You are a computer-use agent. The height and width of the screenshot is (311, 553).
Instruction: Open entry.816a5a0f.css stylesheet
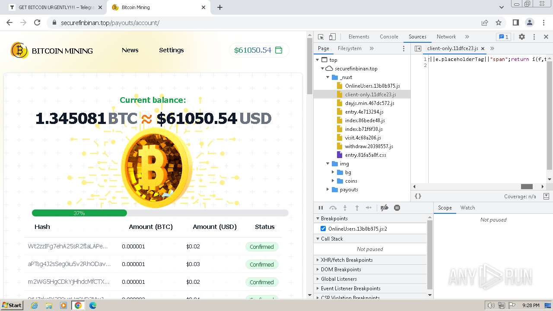[x=365, y=155]
